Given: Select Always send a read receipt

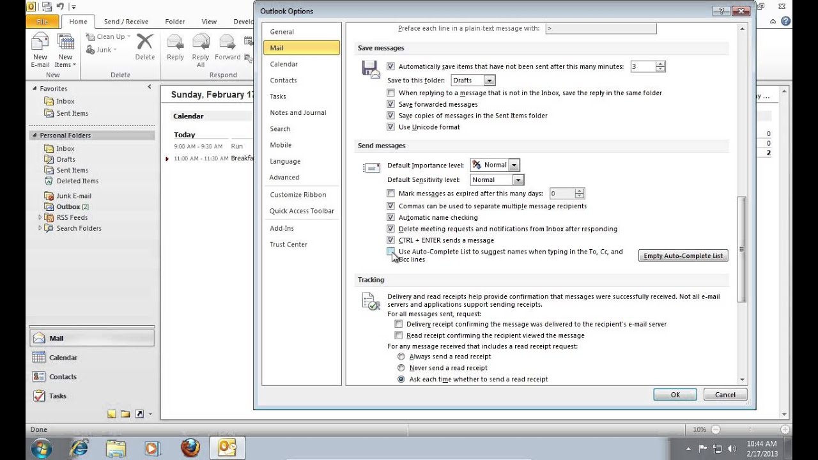Looking at the screenshot, I should (x=401, y=356).
